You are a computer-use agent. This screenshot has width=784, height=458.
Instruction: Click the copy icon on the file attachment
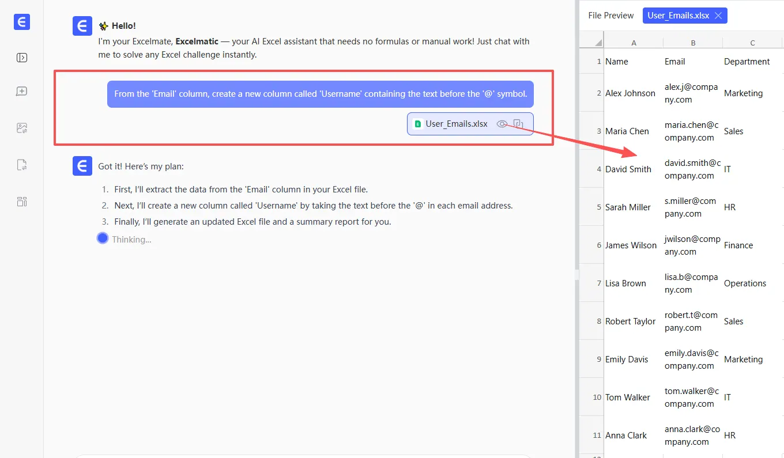(518, 124)
